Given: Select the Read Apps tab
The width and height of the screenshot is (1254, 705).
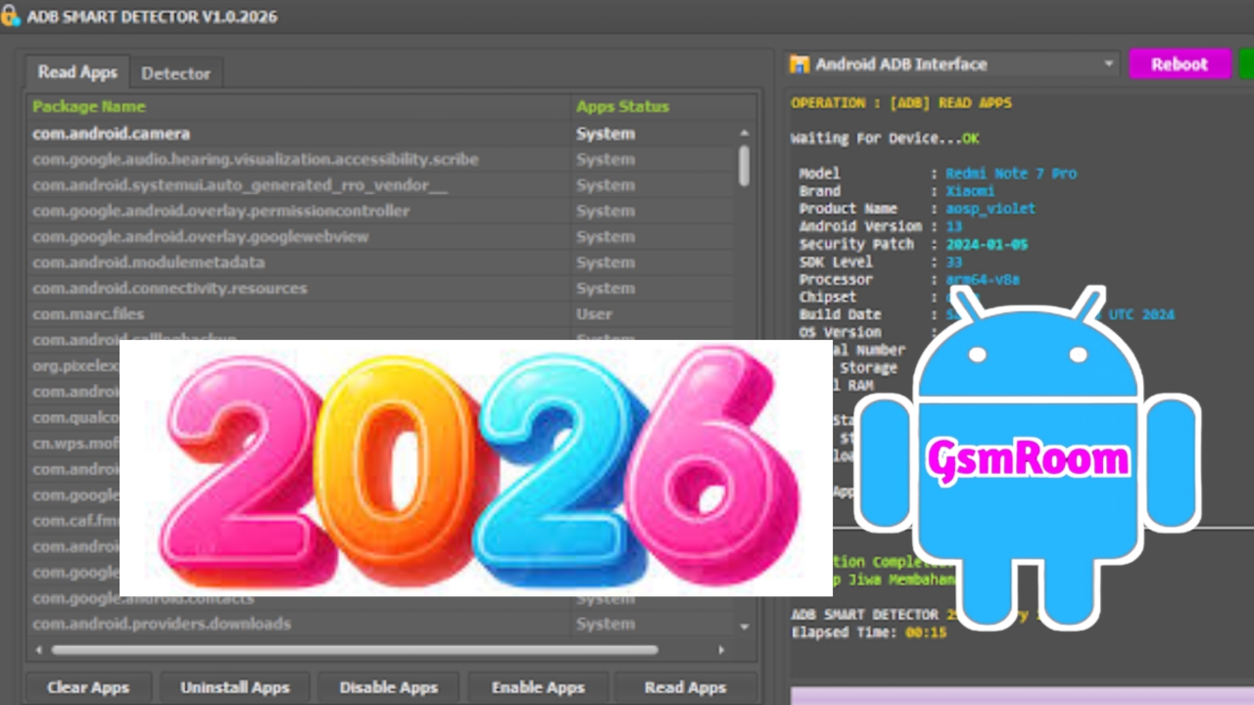Looking at the screenshot, I should click(x=77, y=72).
